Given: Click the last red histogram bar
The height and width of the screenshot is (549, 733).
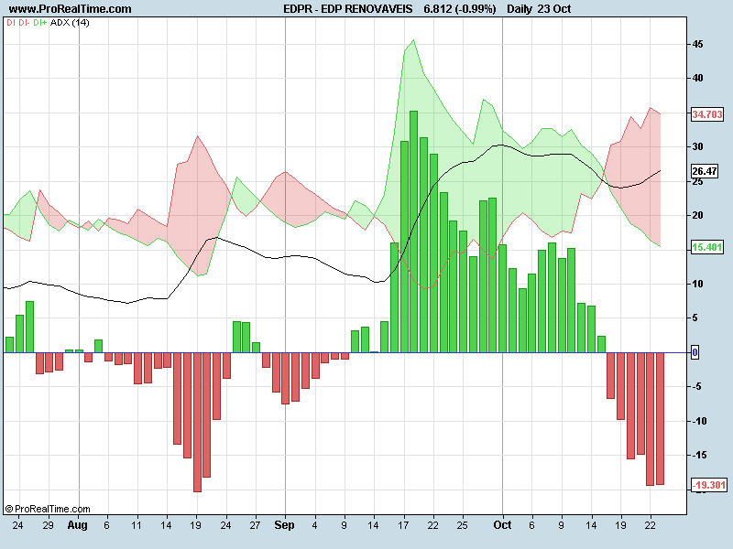Looking at the screenshot, I should pos(660,419).
